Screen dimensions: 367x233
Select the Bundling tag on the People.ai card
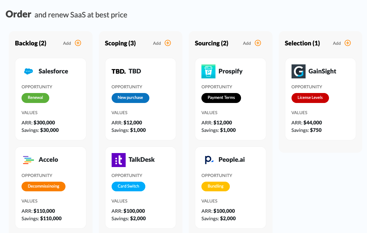point(215,186)
